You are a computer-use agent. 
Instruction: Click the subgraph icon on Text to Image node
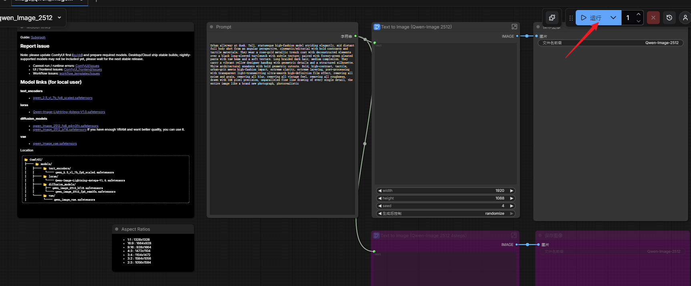[377, 27]
